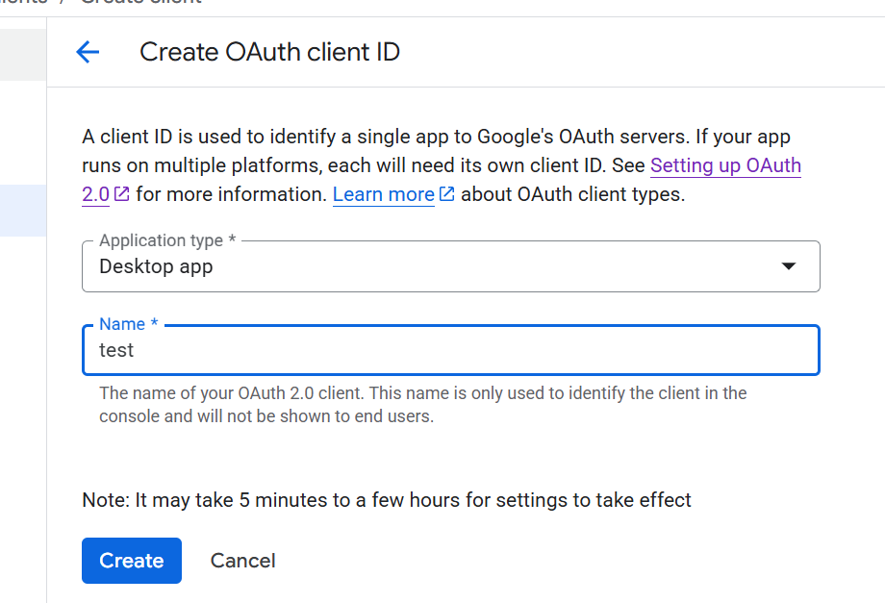Open the Setting up OAuth link

(x=725, y=165)
